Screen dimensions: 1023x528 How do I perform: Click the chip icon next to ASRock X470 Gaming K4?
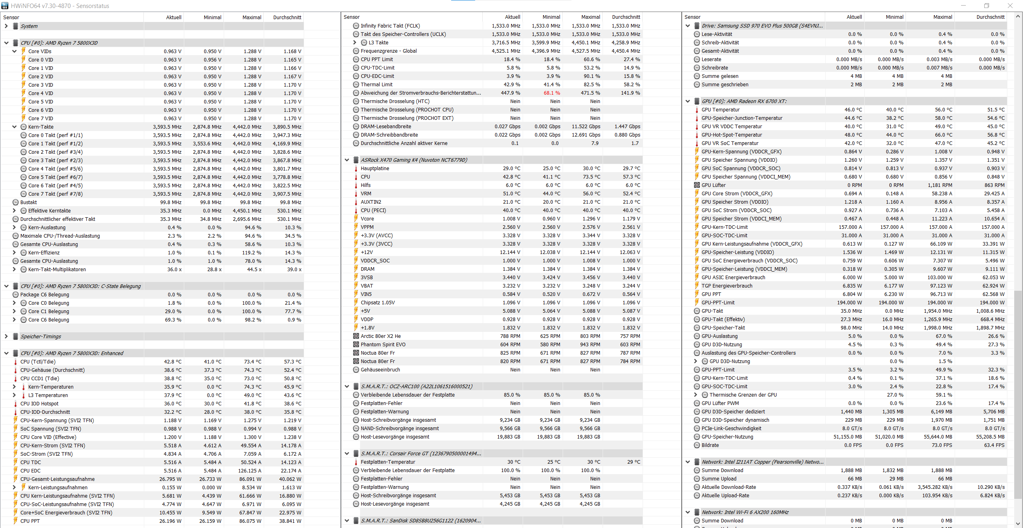(356, 160)
